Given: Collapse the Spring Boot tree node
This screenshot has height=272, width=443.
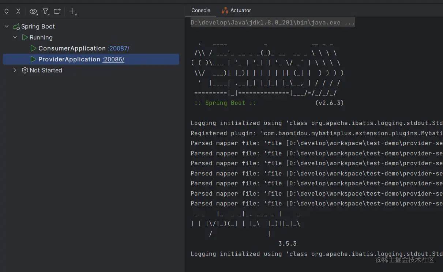Looking at the screenshot, I should [x=7, y=26].
